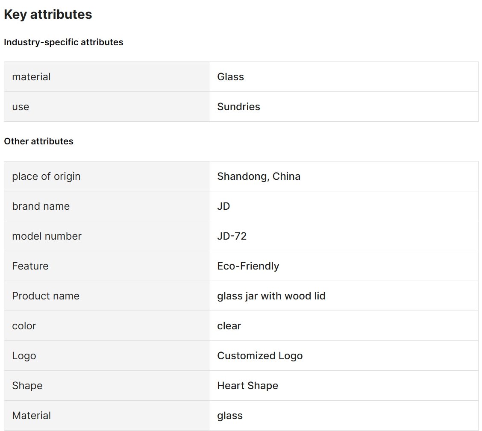Click the material label cell
The height and width of the screenshot is (431, 482).
pos(107,77)
